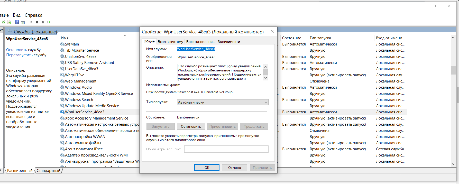Viewport: 459px width, 184px height.
Task: Select the Автоматическое обновление часового row
Action: coord(100,130)
